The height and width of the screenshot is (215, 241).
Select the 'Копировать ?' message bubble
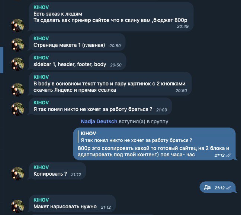pos(57,171)
